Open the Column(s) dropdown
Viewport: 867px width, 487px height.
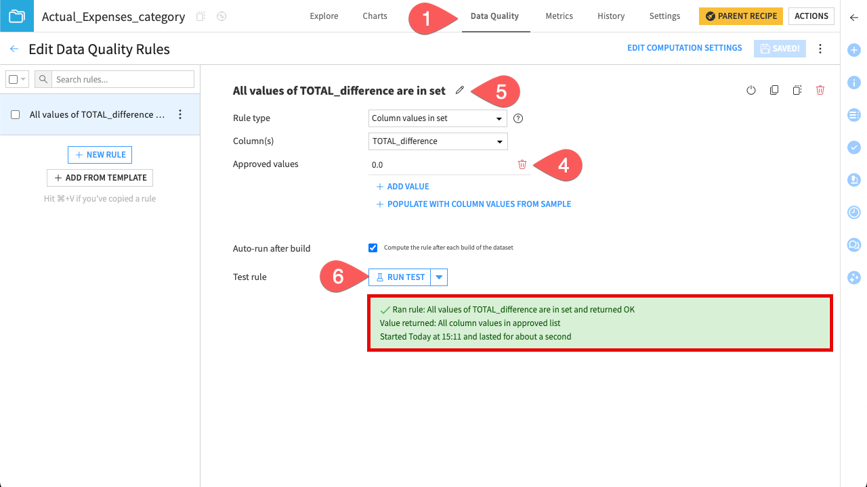tap(437, 141)
